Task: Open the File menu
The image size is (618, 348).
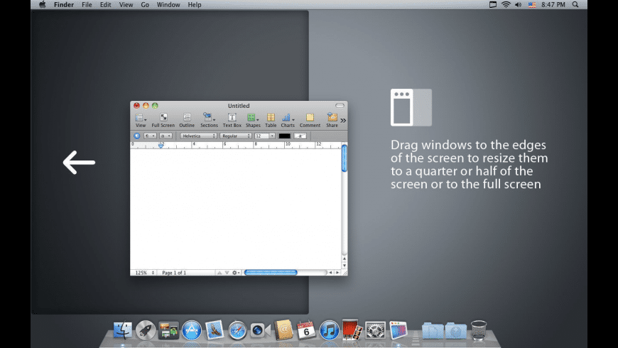Action: pyautogui.click(x=87, y=5)
